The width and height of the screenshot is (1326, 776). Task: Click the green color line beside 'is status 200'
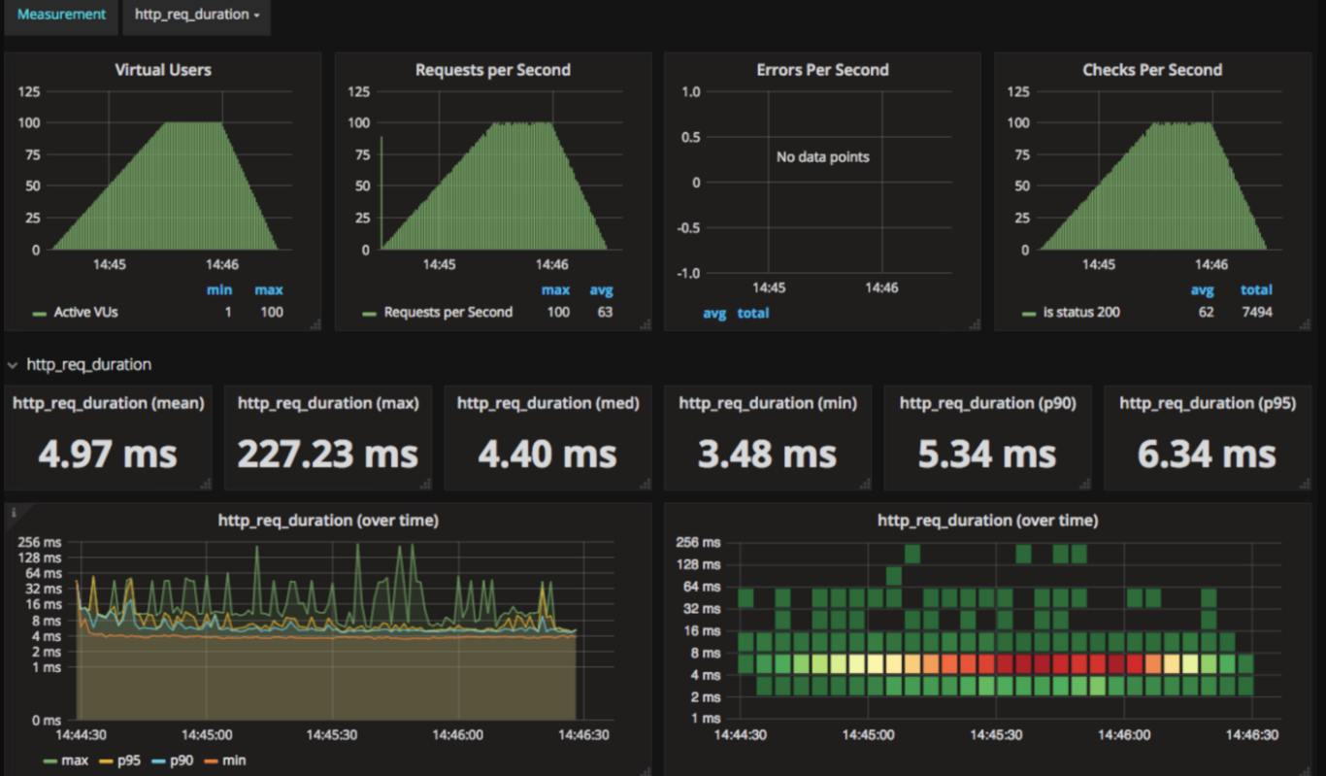(x=1029, y=314)
